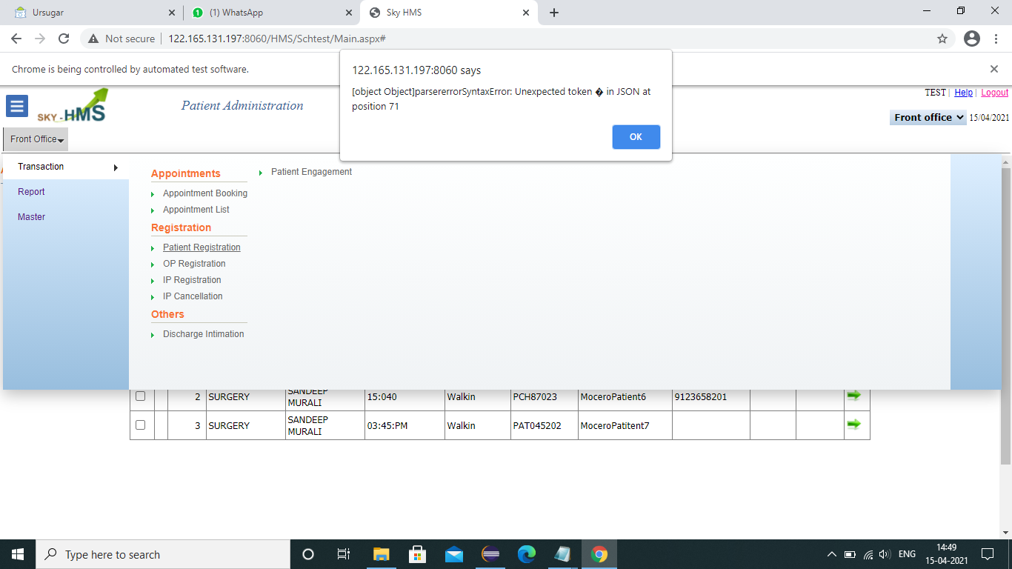Open File Explorer from taskbar

point(381,554)
